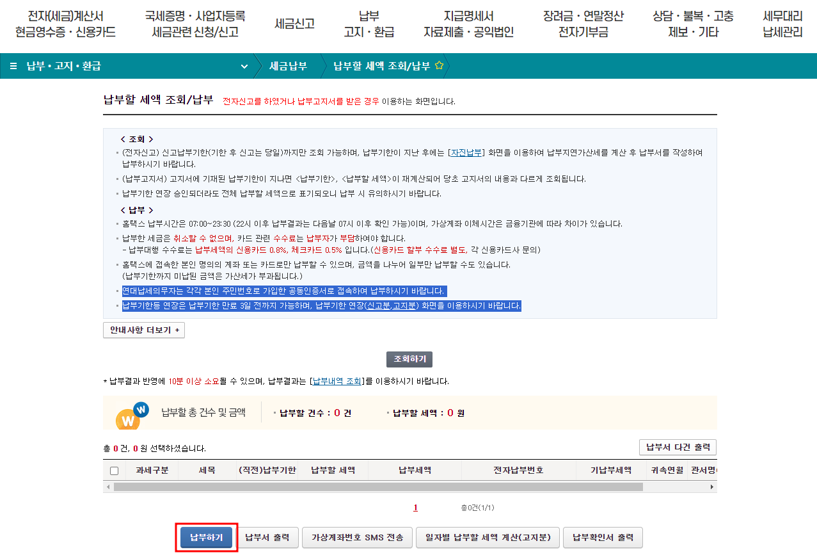Click the 귀속연월 column header
This screenshot has height=557, width=817.
(665, 470)
